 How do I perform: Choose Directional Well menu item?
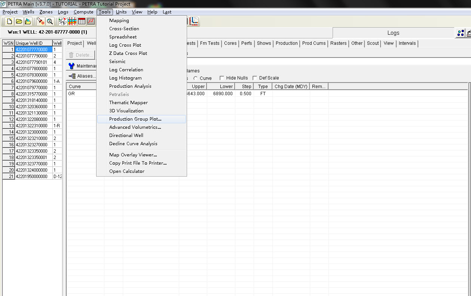[x=141, y=135]
